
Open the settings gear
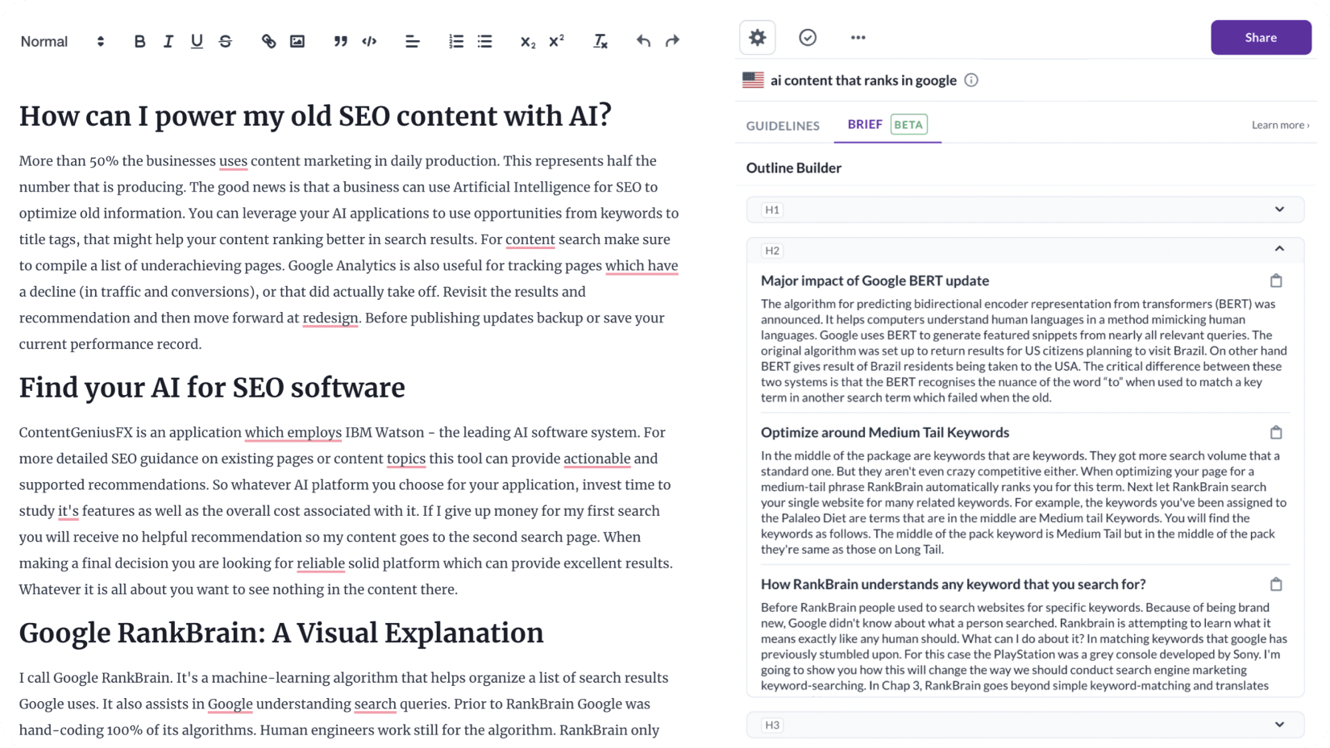point(758,38)
